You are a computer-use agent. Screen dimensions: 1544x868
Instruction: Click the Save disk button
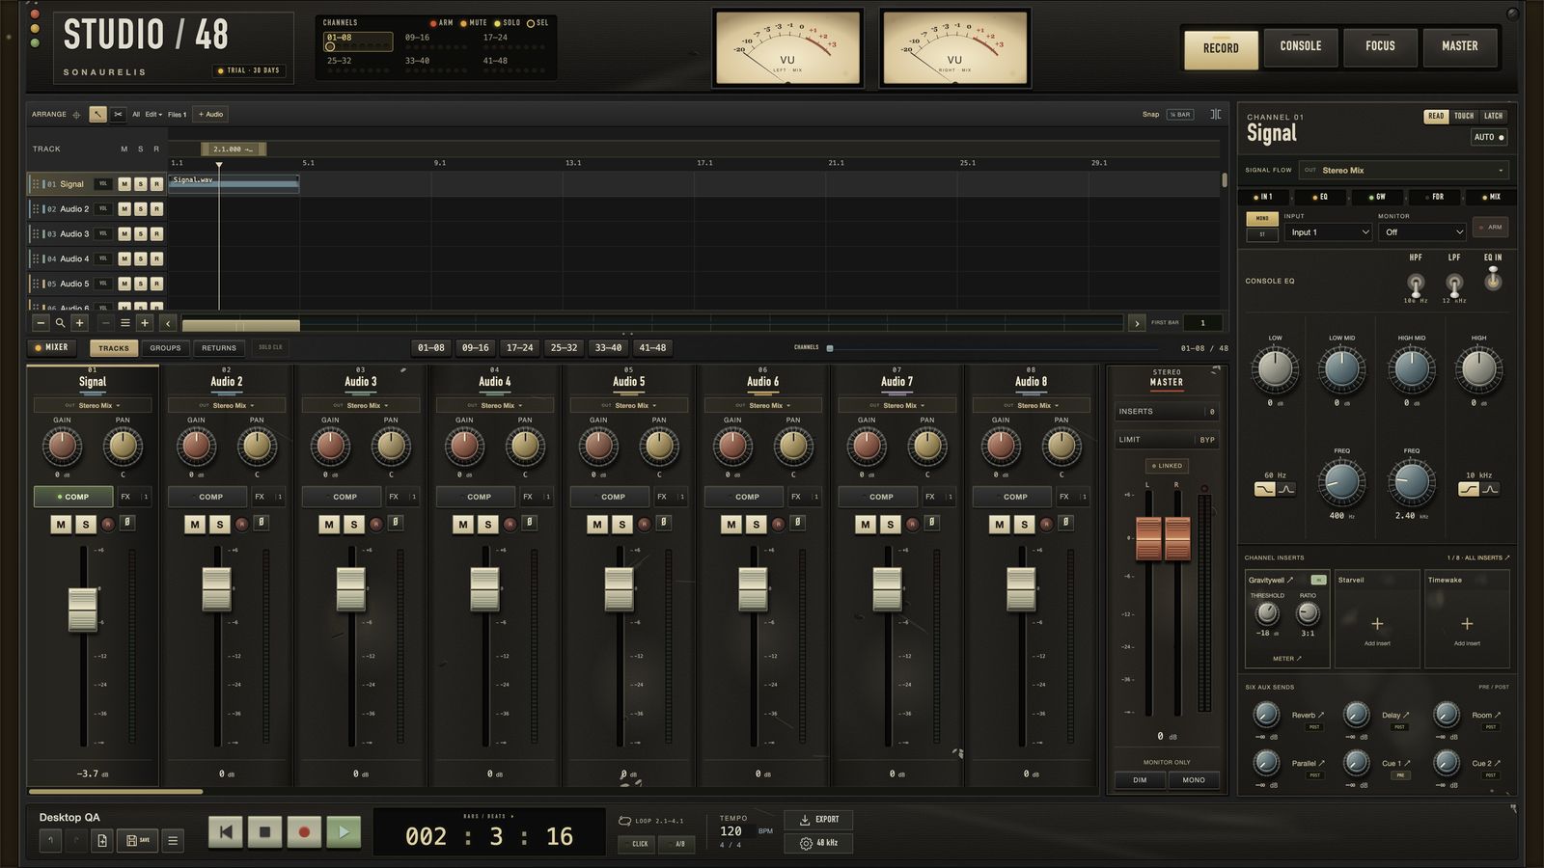pos(138,840)
